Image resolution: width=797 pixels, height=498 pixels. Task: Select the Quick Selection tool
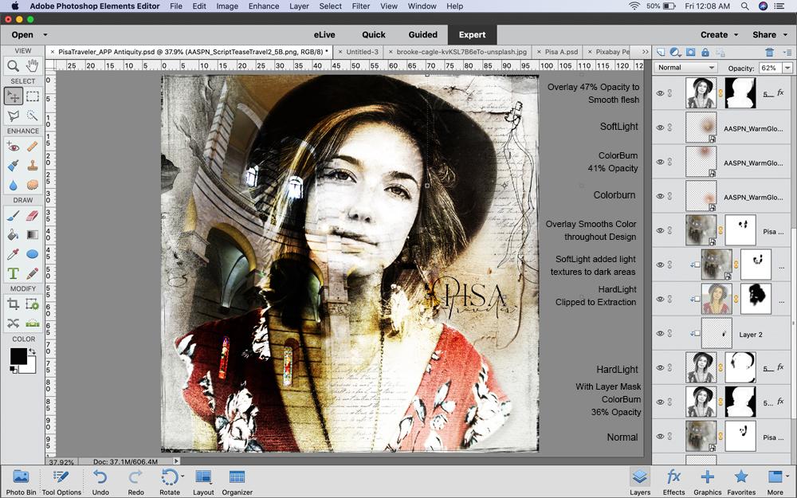pos(32,116)
